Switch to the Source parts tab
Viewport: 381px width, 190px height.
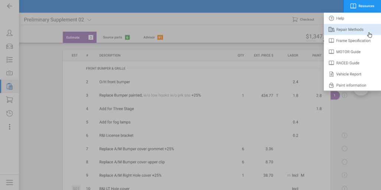pyautogui.click(x=116, y=37)
